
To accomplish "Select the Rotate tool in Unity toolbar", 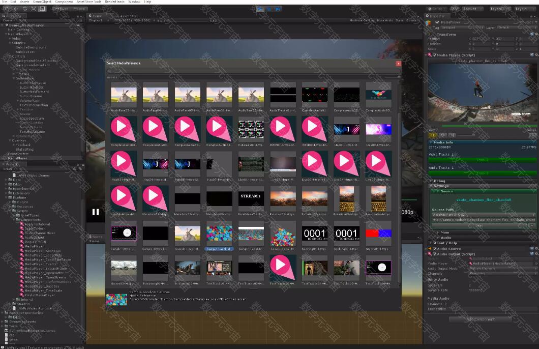I will tap(25, 9).
